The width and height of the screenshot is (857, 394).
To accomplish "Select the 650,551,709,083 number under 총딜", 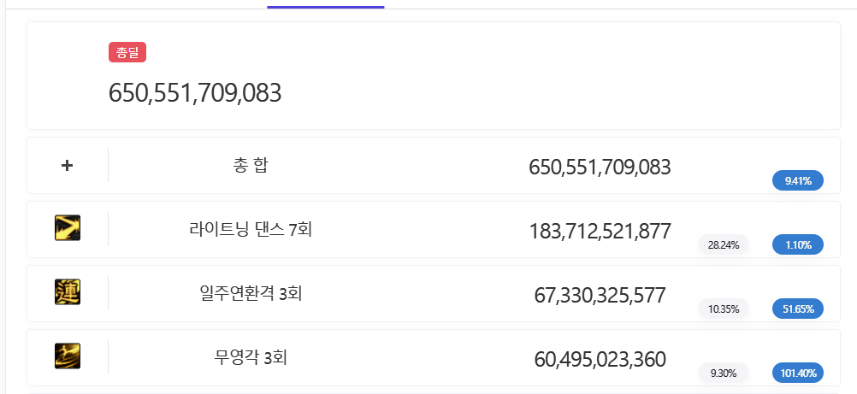I will [195, 93].
